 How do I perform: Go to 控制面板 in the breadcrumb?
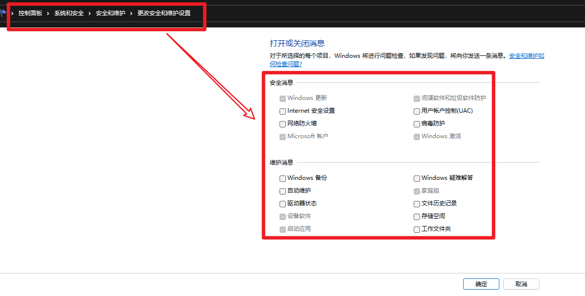tap(30, 13)
